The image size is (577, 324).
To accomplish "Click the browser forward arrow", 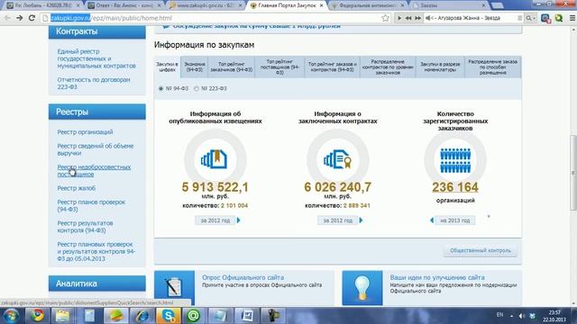I will pyautogui.click(x=20, y=18).
